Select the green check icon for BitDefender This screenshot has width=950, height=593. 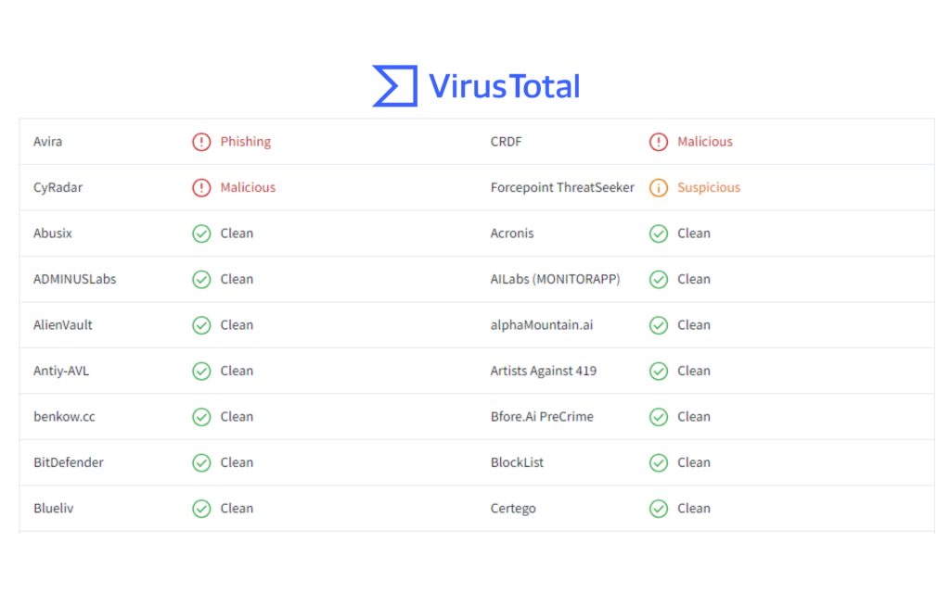(201, 463)
